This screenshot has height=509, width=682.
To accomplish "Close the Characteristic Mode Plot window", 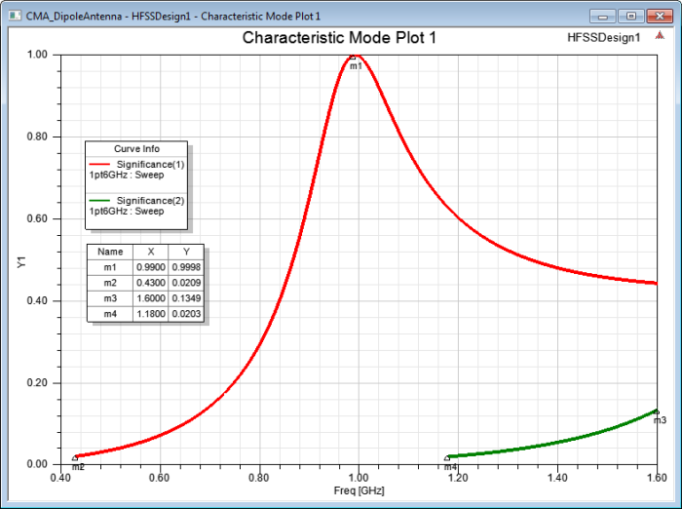I will tap(661, 16).
